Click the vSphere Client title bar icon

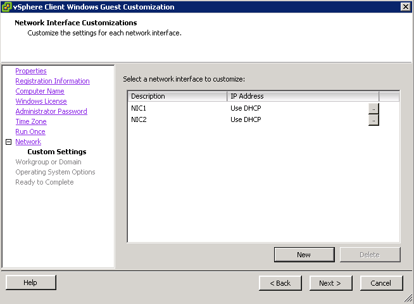coord(6,7)
